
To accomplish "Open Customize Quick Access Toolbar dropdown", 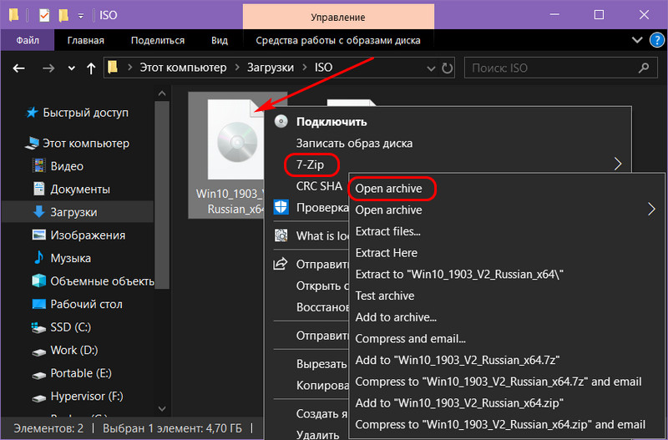I will [x=80, y=16].
